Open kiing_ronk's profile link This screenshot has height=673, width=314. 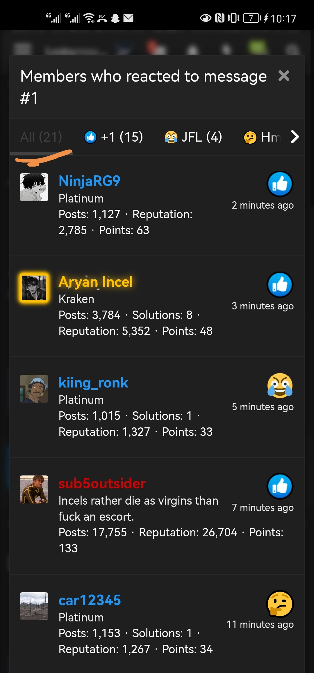click(93, 383)
